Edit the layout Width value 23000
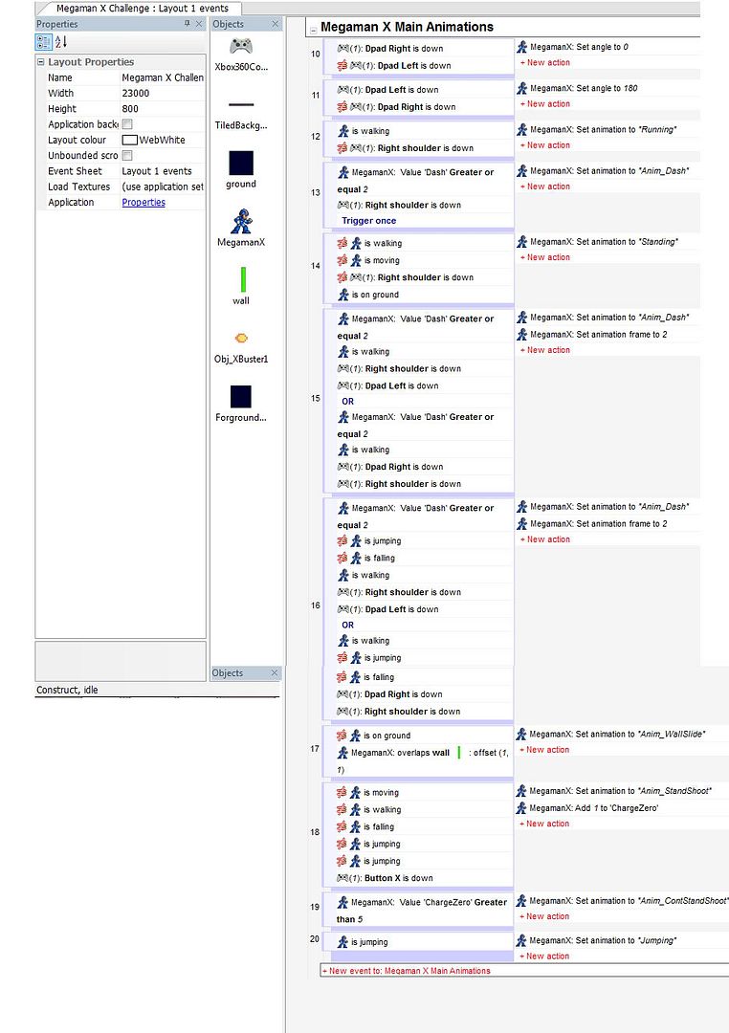 click(x=162, y=93)
